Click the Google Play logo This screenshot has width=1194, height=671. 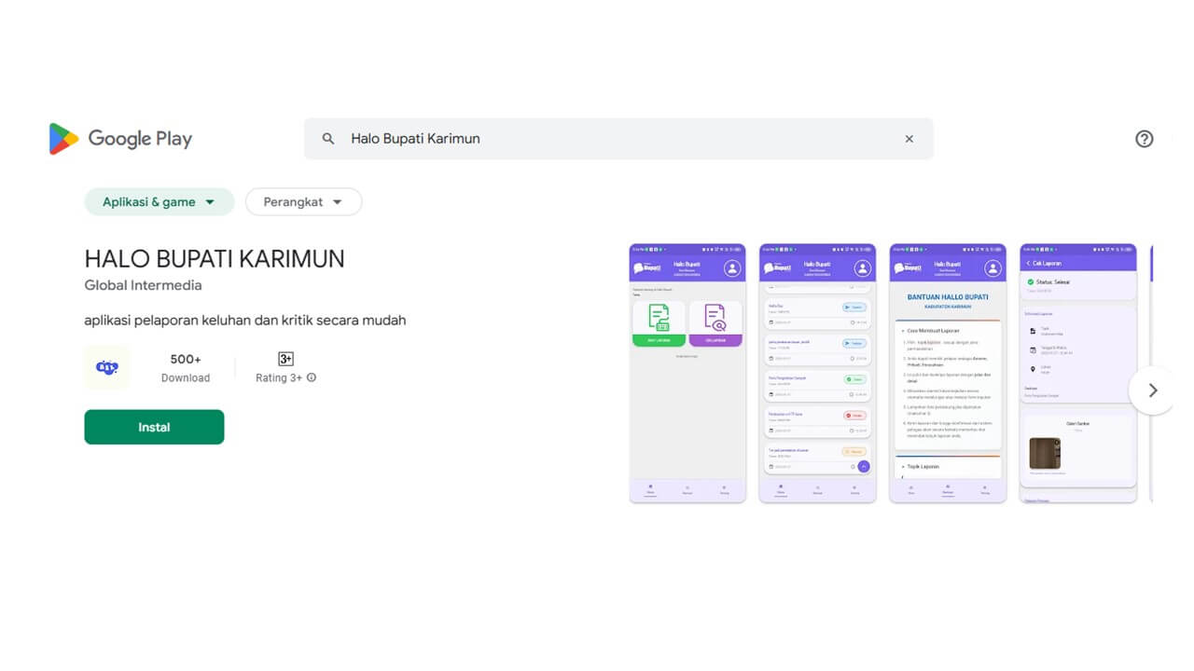pyautogui.click(x=120, y=139)
